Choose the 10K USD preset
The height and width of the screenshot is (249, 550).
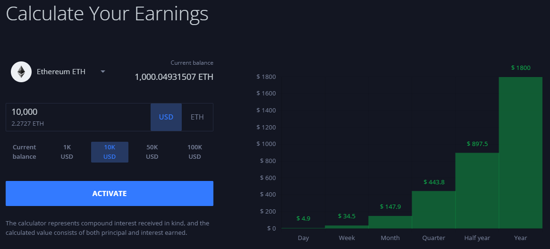[110, 152]
